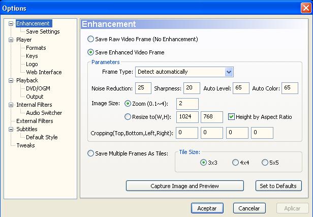The image size is (313, 217).
Task: Collapse the Enhancement tree node
Action: [x=11, y=23]
